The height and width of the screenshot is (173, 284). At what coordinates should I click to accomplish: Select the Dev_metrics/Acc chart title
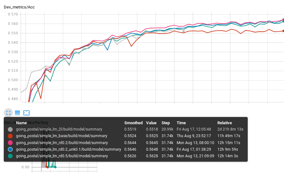(19, 7)
